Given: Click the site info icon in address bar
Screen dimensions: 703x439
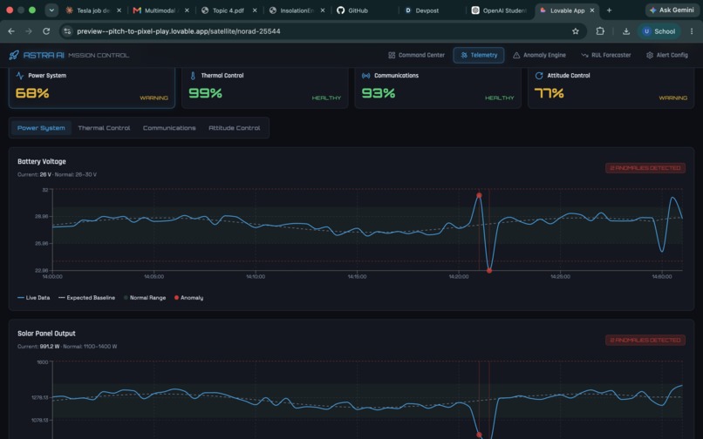Looking at the screenshot, I should coord(67,31).
